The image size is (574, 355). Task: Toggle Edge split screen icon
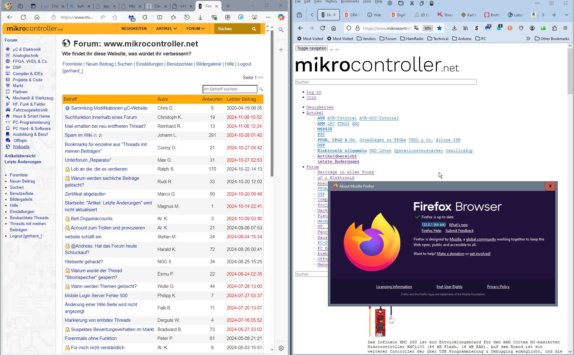pyautogui.click(x=160, y=17)
